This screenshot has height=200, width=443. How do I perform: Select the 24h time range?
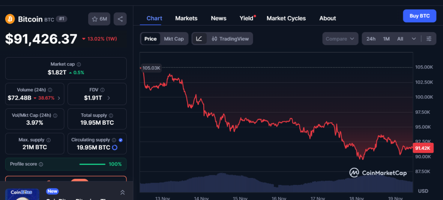click(371, 39)
